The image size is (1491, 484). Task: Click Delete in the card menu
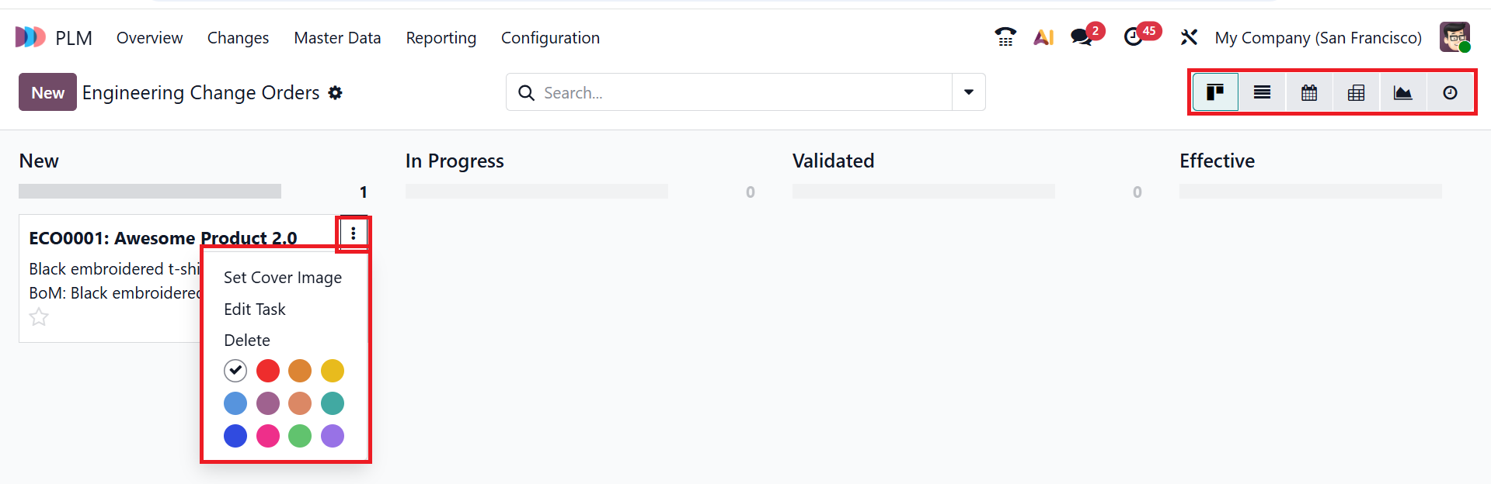click(x=247, y=341)
